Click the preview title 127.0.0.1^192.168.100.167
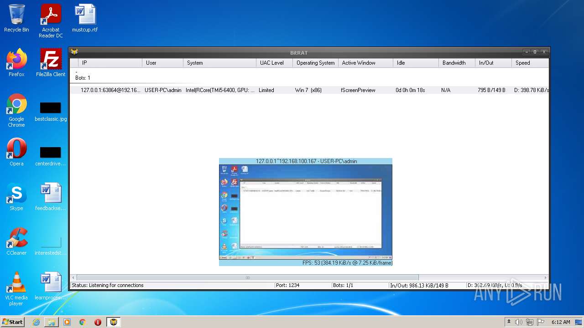This screenshot has width=584, height=328. (x=306, y=161)
